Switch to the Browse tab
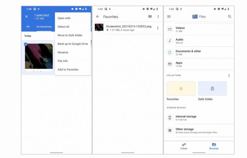 pos(214,146)
